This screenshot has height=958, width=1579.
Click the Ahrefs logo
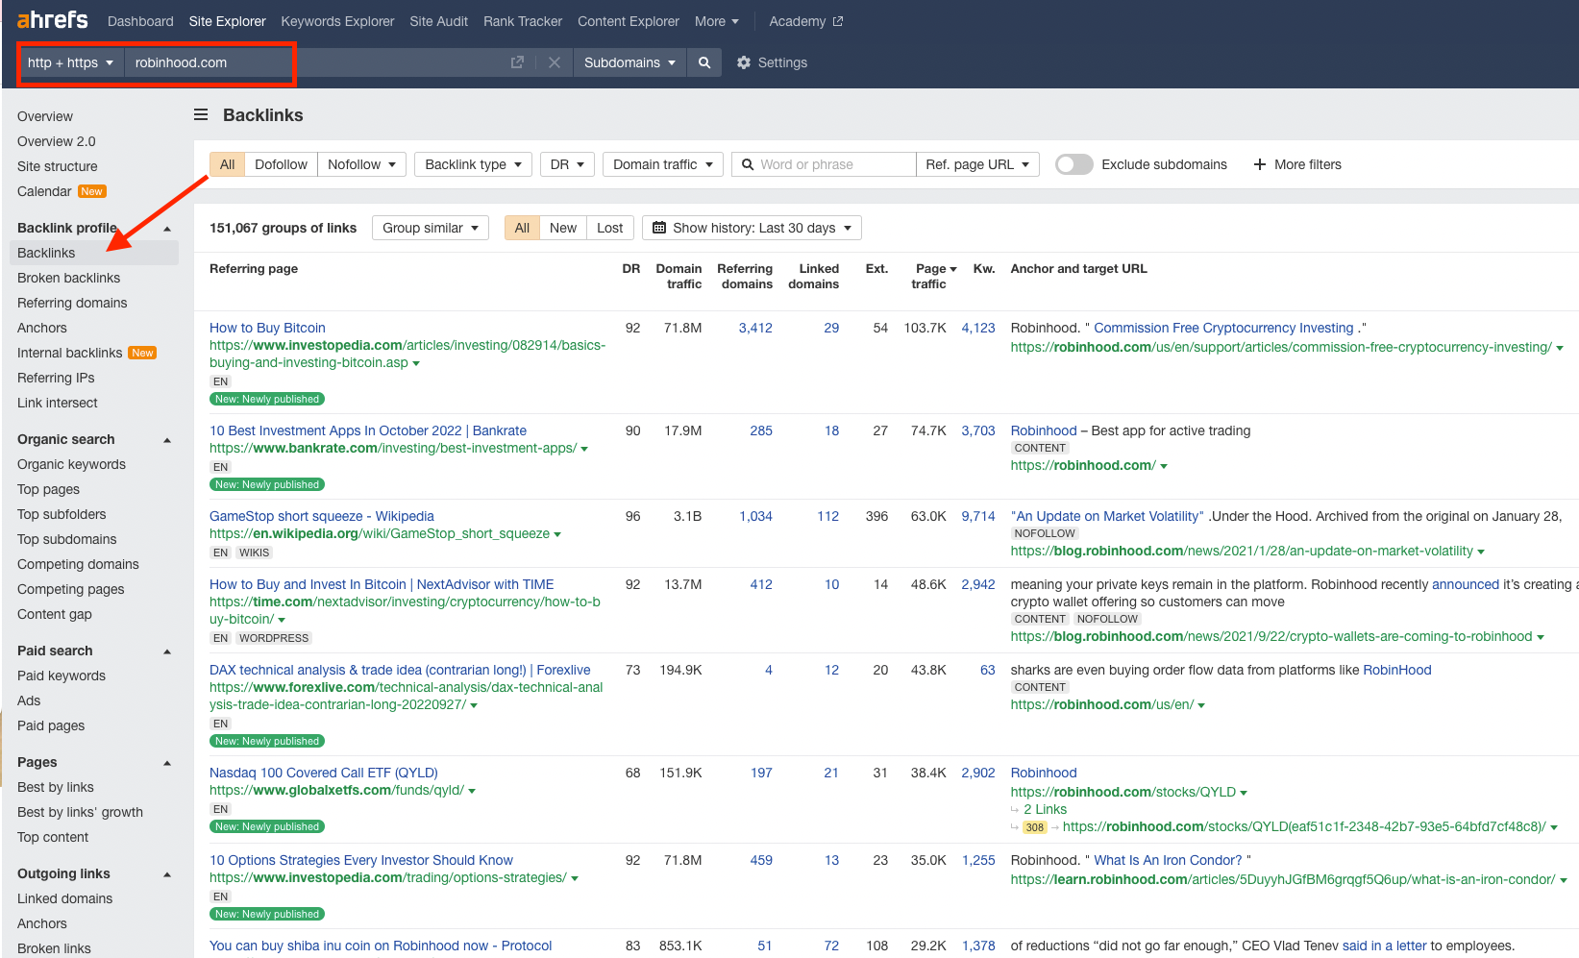52,20
